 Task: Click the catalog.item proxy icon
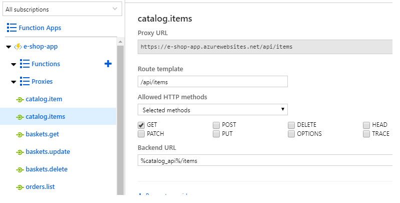20,99
